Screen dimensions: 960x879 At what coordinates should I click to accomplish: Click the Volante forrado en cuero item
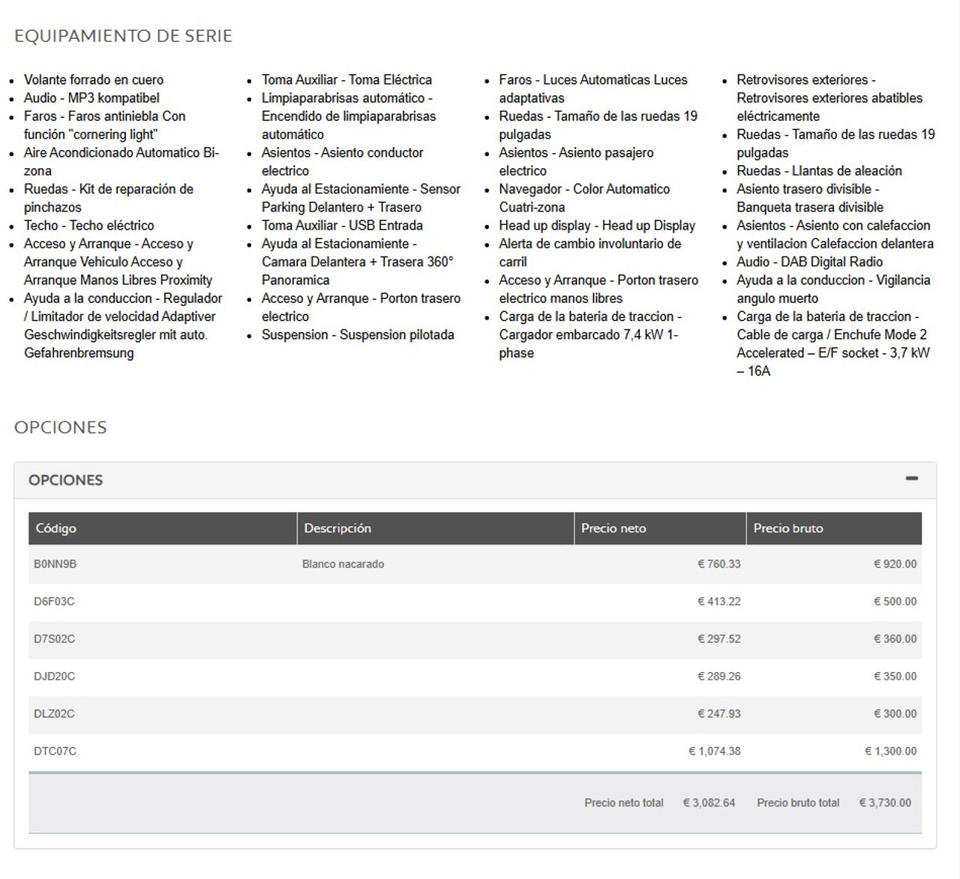coord(94,79)
